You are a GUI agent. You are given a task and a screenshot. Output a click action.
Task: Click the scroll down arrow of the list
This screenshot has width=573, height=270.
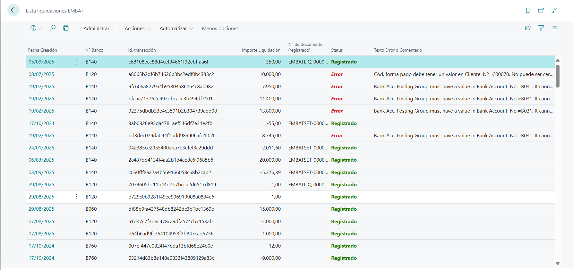pos(558,264)
